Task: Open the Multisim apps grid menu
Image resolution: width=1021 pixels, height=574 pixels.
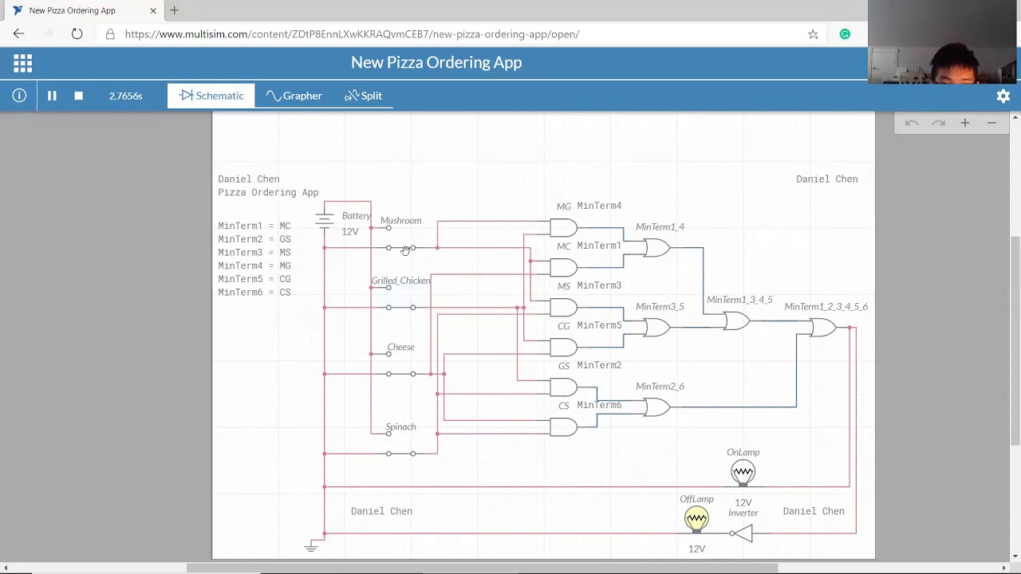Action: click(x=22, y=63)
